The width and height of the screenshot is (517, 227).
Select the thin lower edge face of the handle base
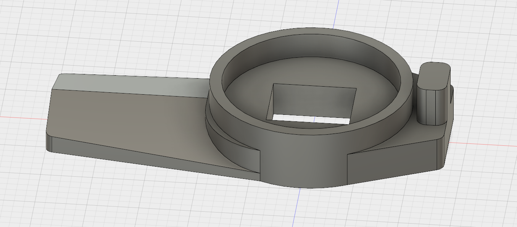153,160
